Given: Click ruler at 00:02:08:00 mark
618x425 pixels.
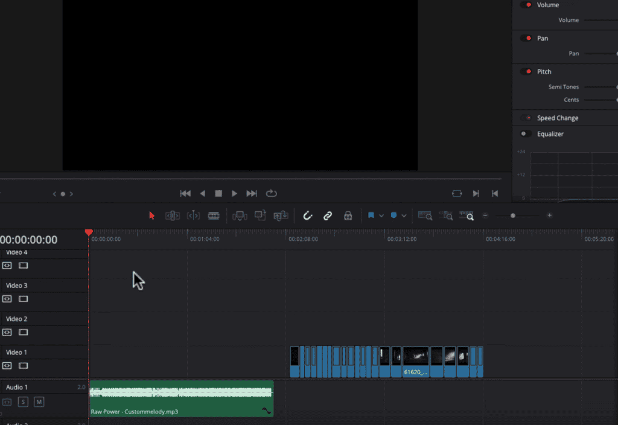Looking at the screenshot, I should [303, 239].
